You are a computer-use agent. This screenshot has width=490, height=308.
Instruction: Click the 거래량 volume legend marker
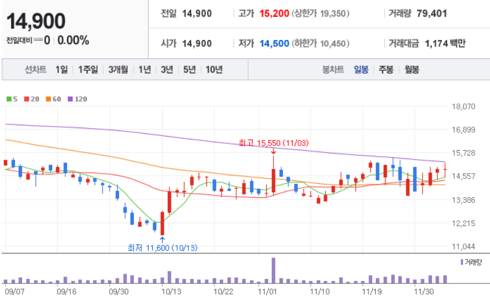[462, 262]
